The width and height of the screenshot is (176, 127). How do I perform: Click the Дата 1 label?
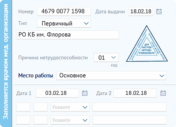point(24,93)
